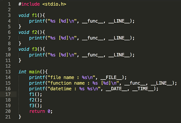Click line number 17 in the gutter

point(8,94)
